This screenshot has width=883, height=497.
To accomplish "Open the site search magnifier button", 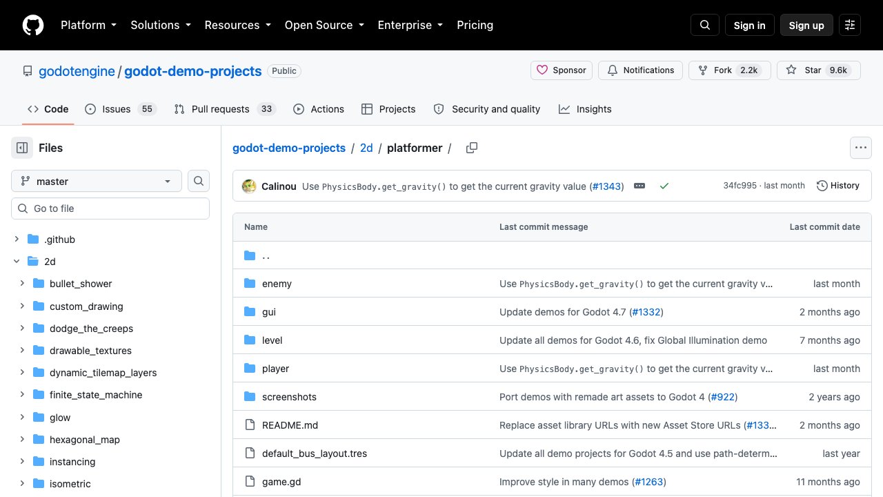I will click(705, 25).
